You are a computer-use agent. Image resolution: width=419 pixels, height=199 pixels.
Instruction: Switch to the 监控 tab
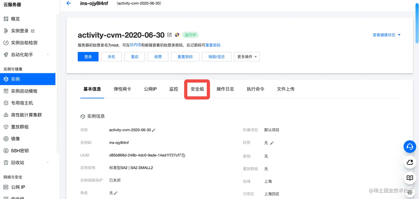tap(174, 89)
